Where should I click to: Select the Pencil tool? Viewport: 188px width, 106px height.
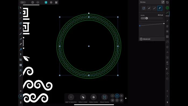click(x=21, y=34)
